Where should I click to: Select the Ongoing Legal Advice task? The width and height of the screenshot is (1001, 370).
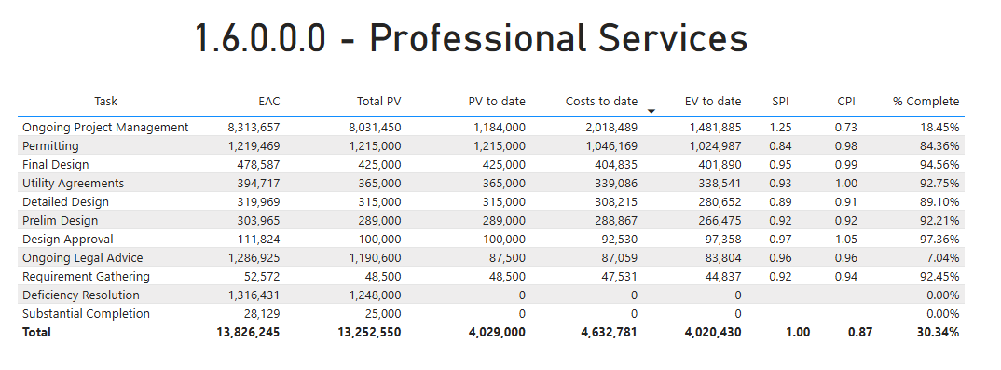[82, 258]
